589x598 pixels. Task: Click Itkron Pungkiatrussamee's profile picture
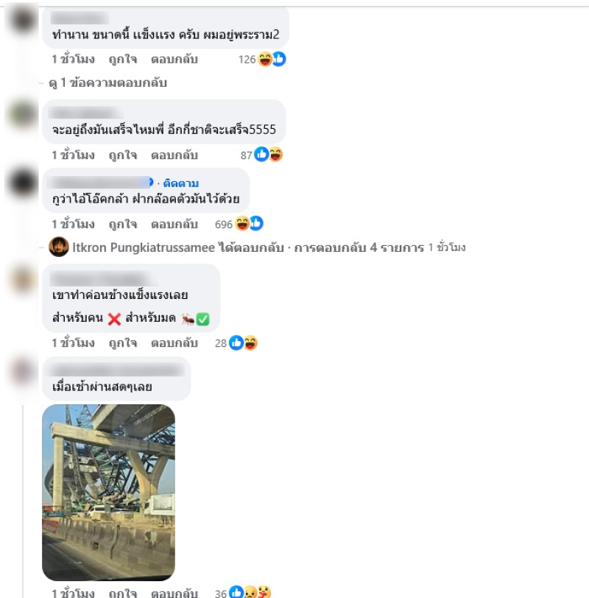point(59,247)
